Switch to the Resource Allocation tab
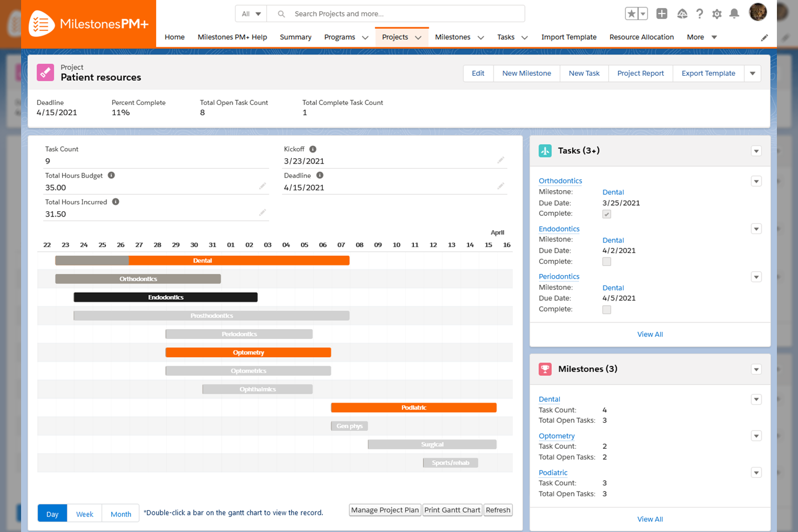 coord(641,37)
